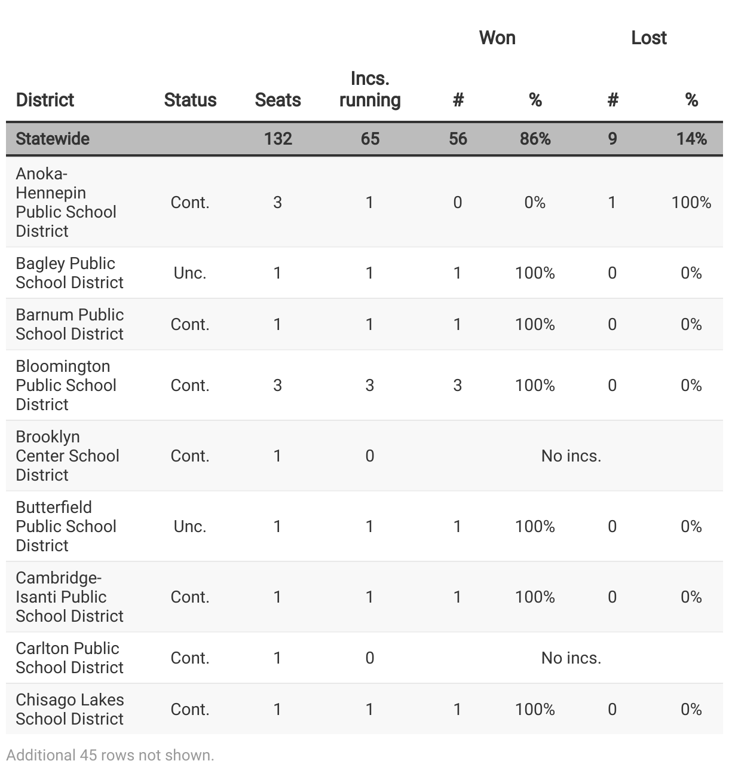Click the Butterfield Public School District name
The width and height of the screenshot is (729, 770).
coord(66,526)
